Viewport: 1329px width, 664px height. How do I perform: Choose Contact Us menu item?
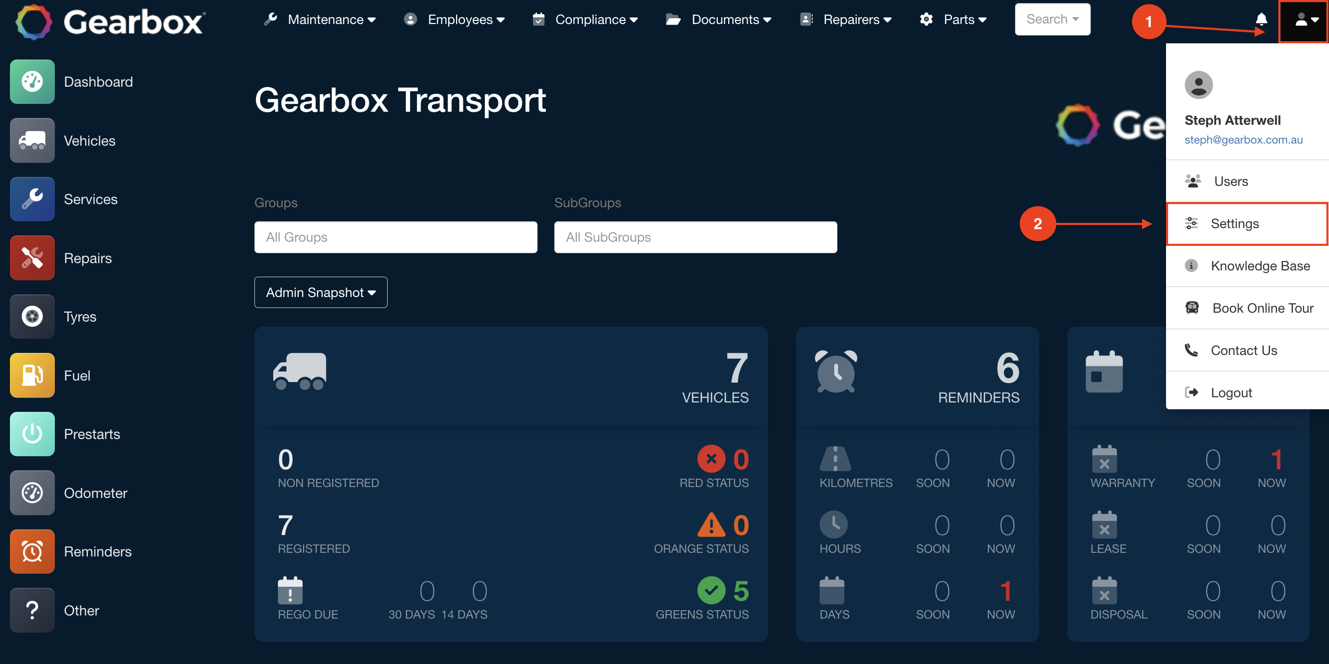1248,350
